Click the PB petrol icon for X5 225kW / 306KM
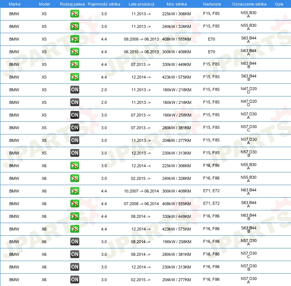The height and width of the screenshot is (286, 291). (x=75, y=14)
